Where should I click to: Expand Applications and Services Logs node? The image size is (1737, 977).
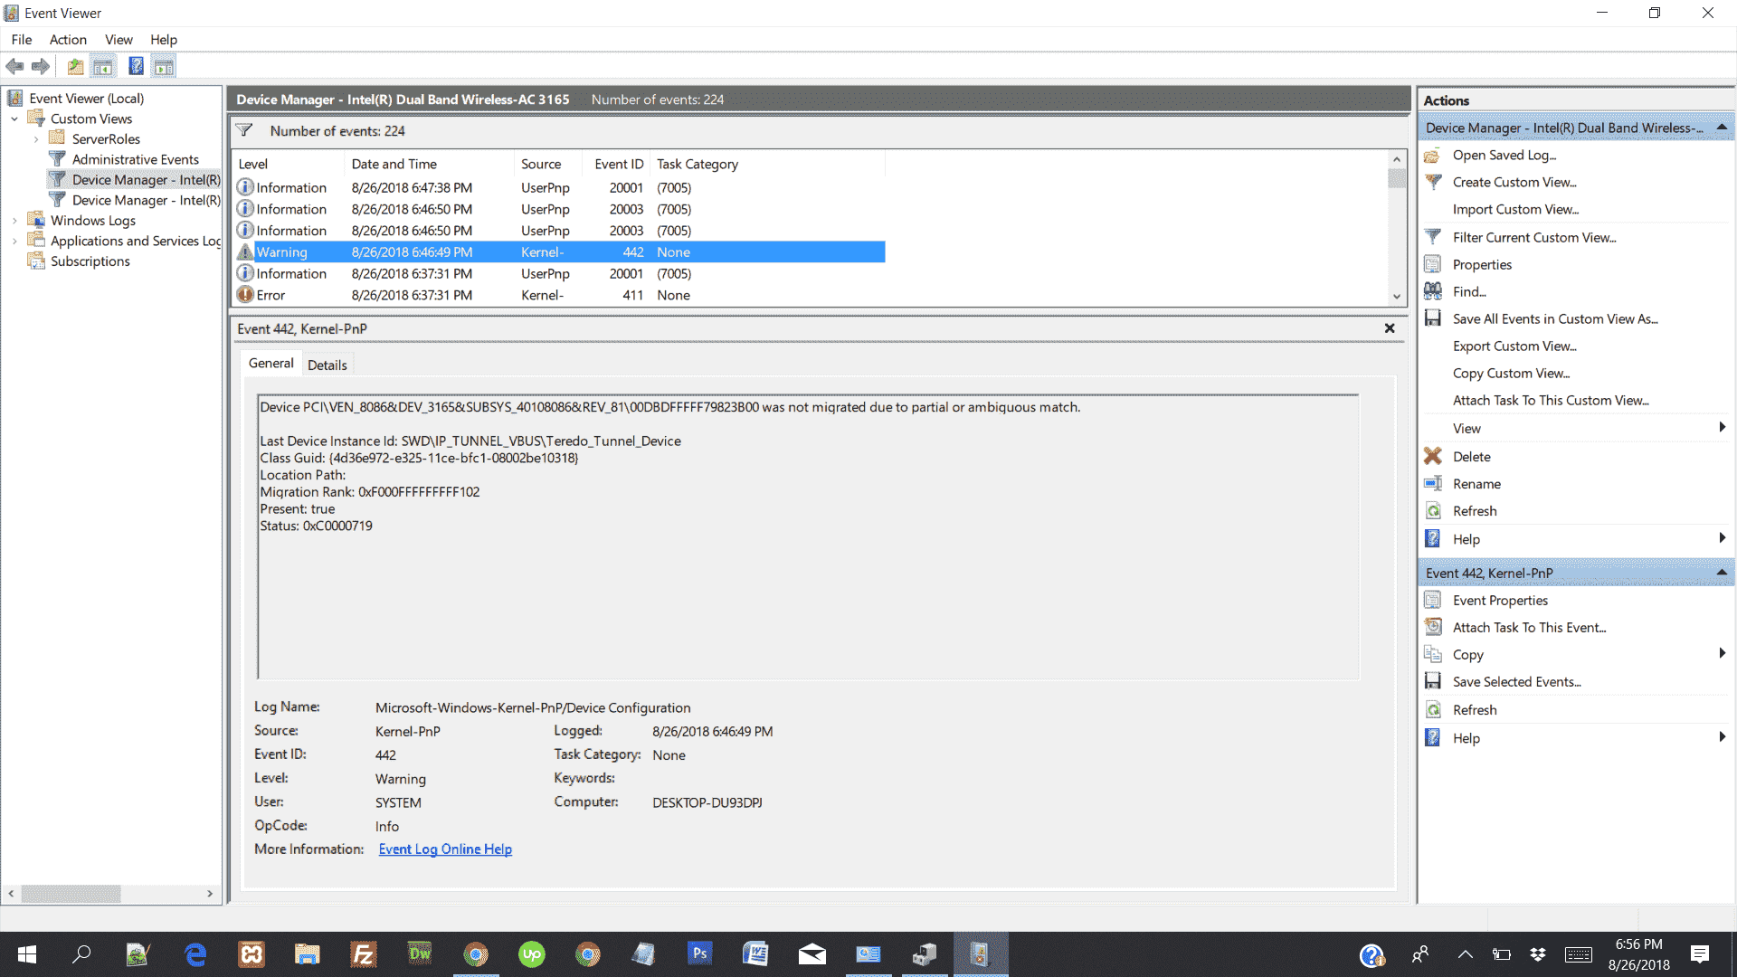pos(14,242)
